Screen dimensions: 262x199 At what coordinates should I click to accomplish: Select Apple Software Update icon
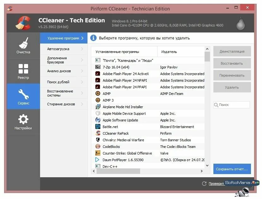pos(98,120)
